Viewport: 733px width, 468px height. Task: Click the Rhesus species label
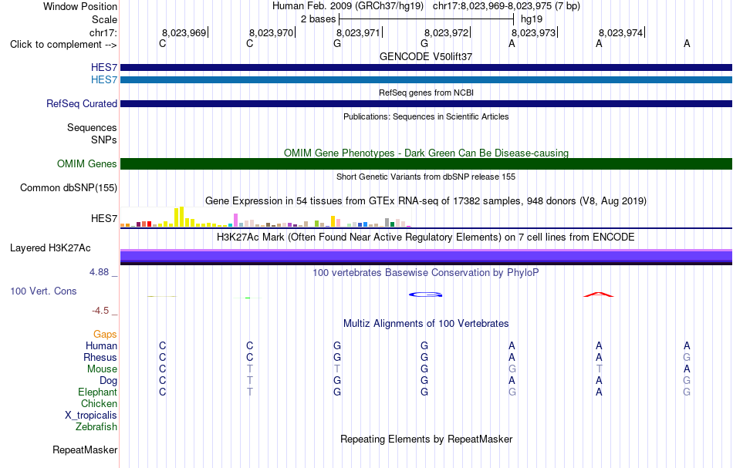pos(100,357)
